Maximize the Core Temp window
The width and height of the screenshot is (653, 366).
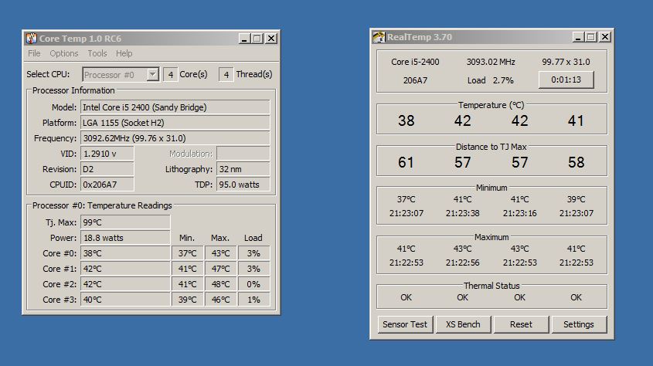pos(257,39)
